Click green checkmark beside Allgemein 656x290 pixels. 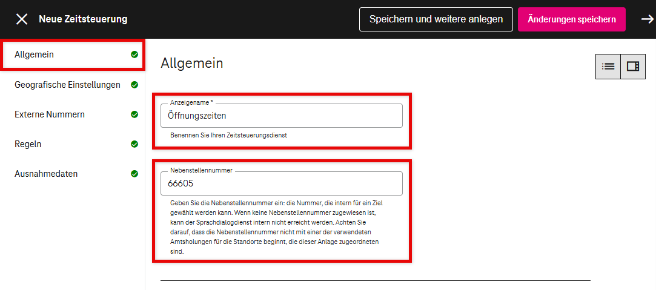(x=134, y=54)
